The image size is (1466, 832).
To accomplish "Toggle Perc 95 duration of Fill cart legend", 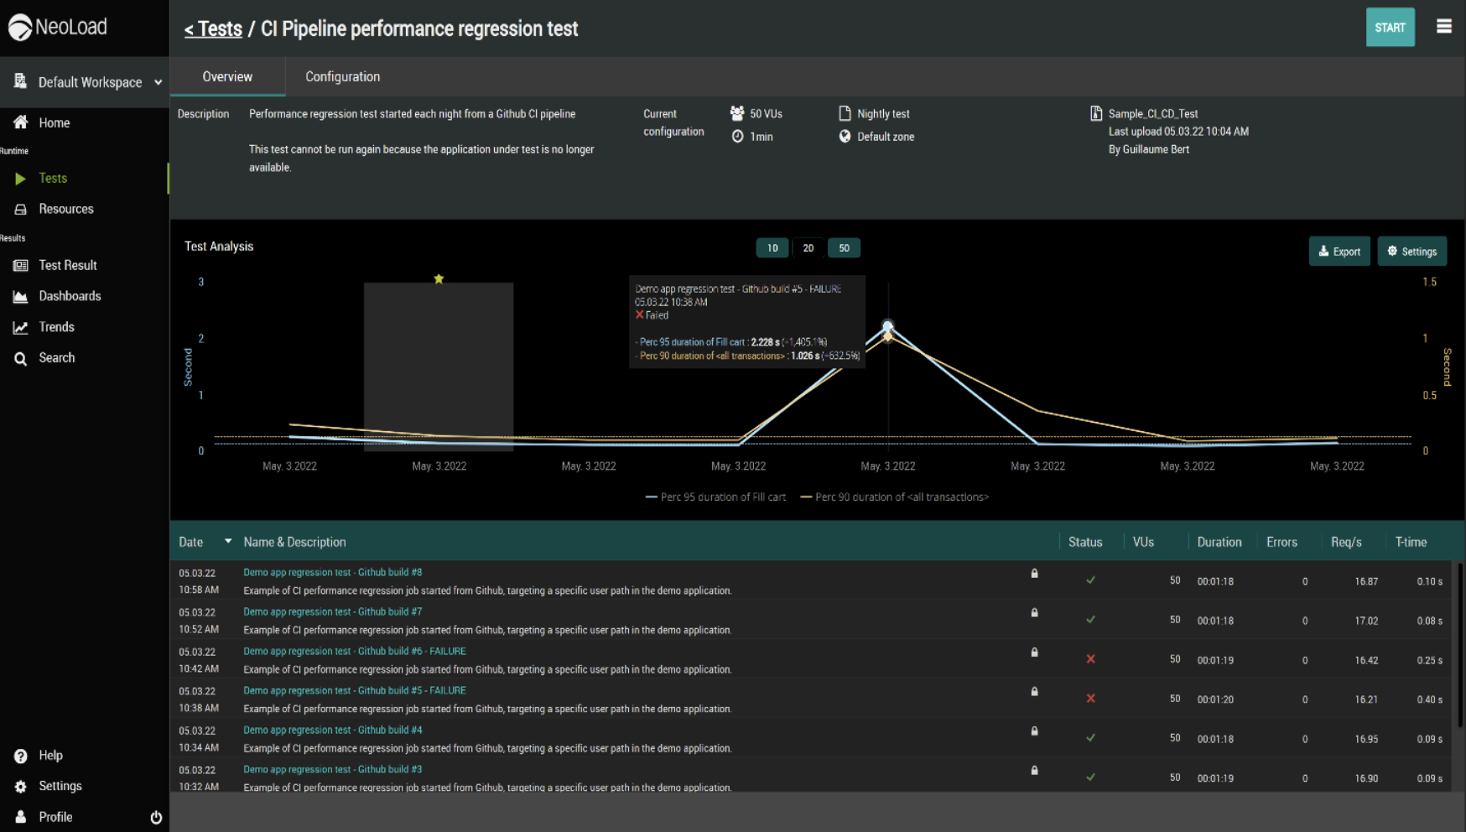I will click(x=715, y=497).
